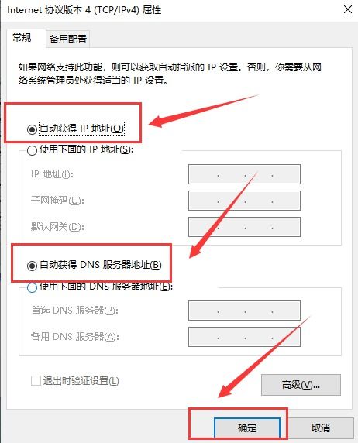Click the 退出时验证设置(L) label text
This screenshot has width=358, height=443.
click(81, 381)
